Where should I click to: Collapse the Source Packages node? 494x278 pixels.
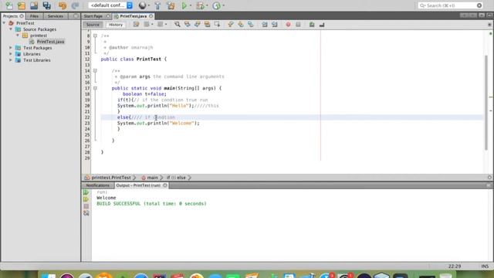11,29
